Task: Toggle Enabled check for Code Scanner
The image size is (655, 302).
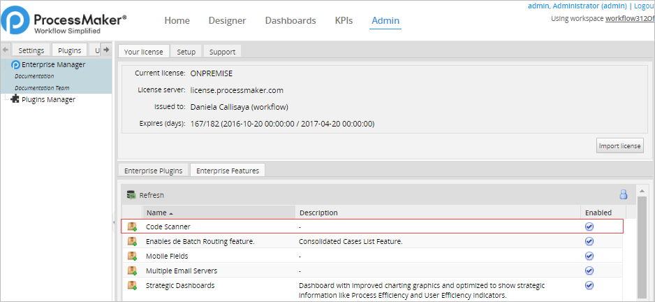Action: (589, 226)
